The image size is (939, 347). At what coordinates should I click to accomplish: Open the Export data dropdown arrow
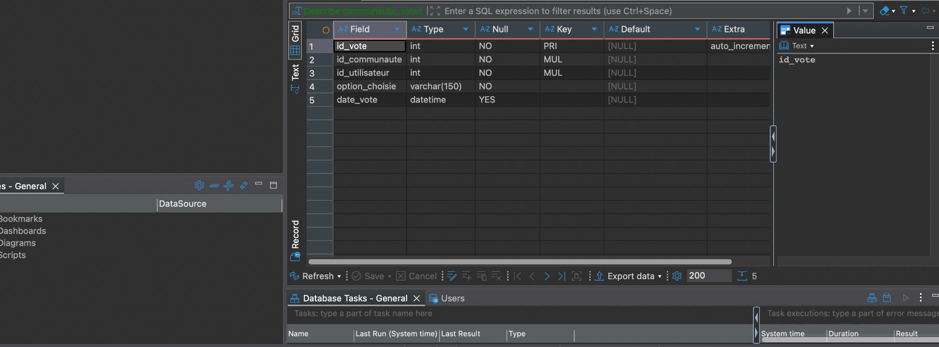point(659,276)
